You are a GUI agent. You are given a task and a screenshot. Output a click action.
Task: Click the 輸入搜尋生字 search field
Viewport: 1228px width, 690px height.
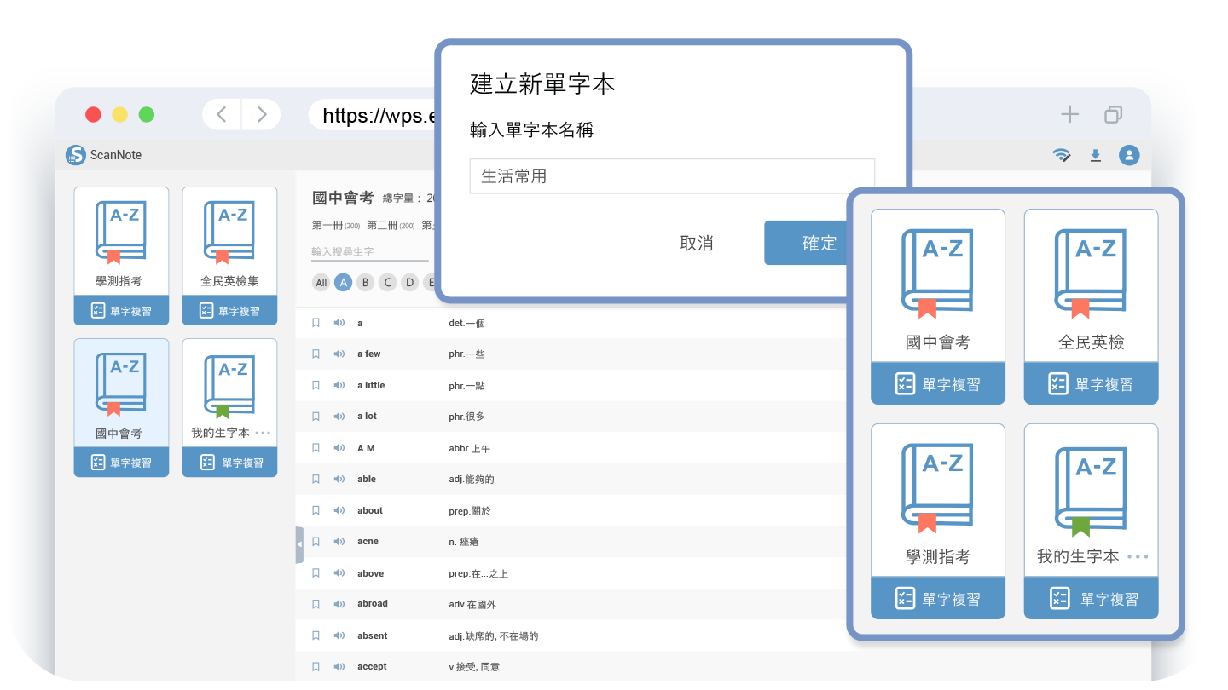(369, 252)
